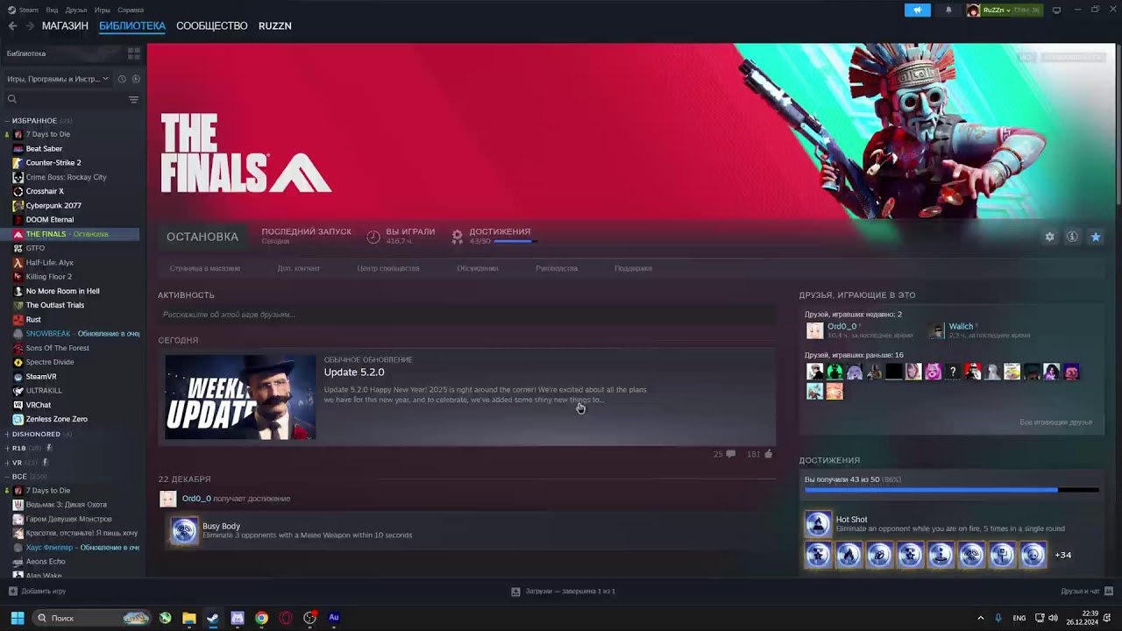Open Friends and Chat
Viewport: 1122px width, 631px height.
point(1085,592)
